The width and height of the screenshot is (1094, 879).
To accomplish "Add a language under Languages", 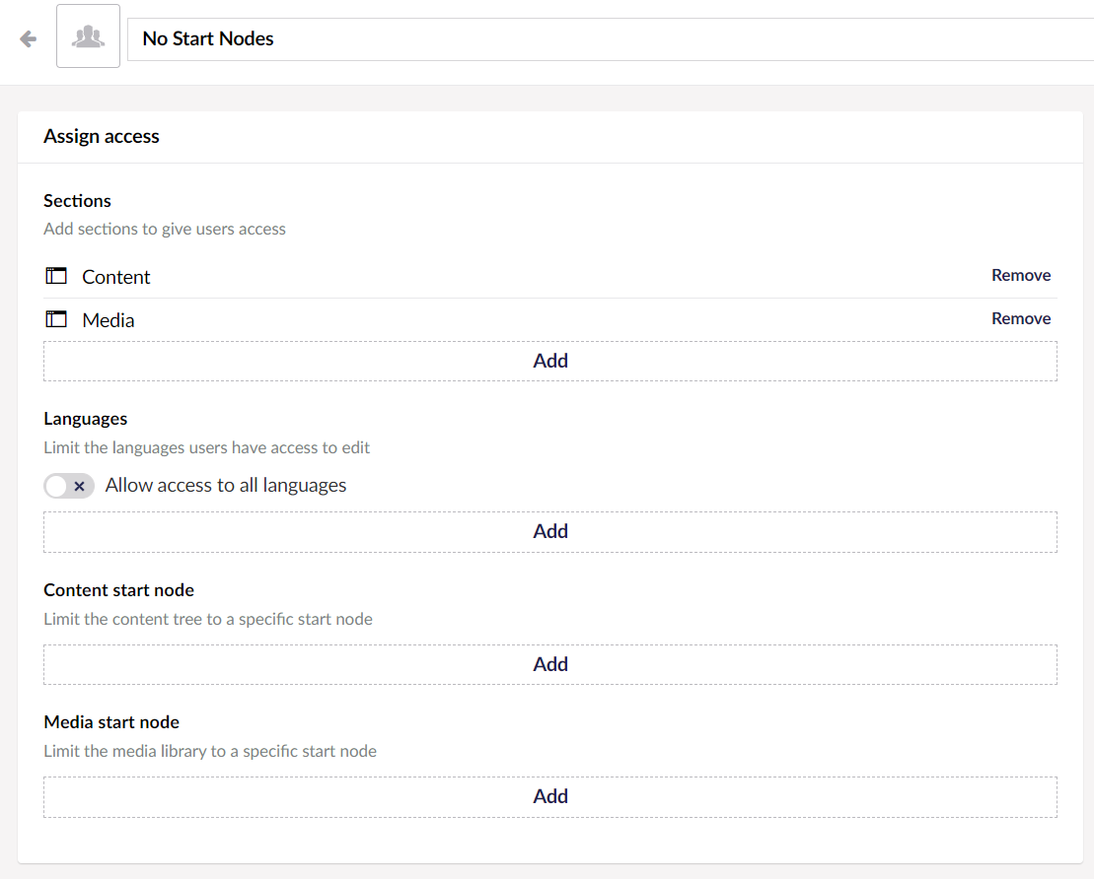I will pos(549,531).
